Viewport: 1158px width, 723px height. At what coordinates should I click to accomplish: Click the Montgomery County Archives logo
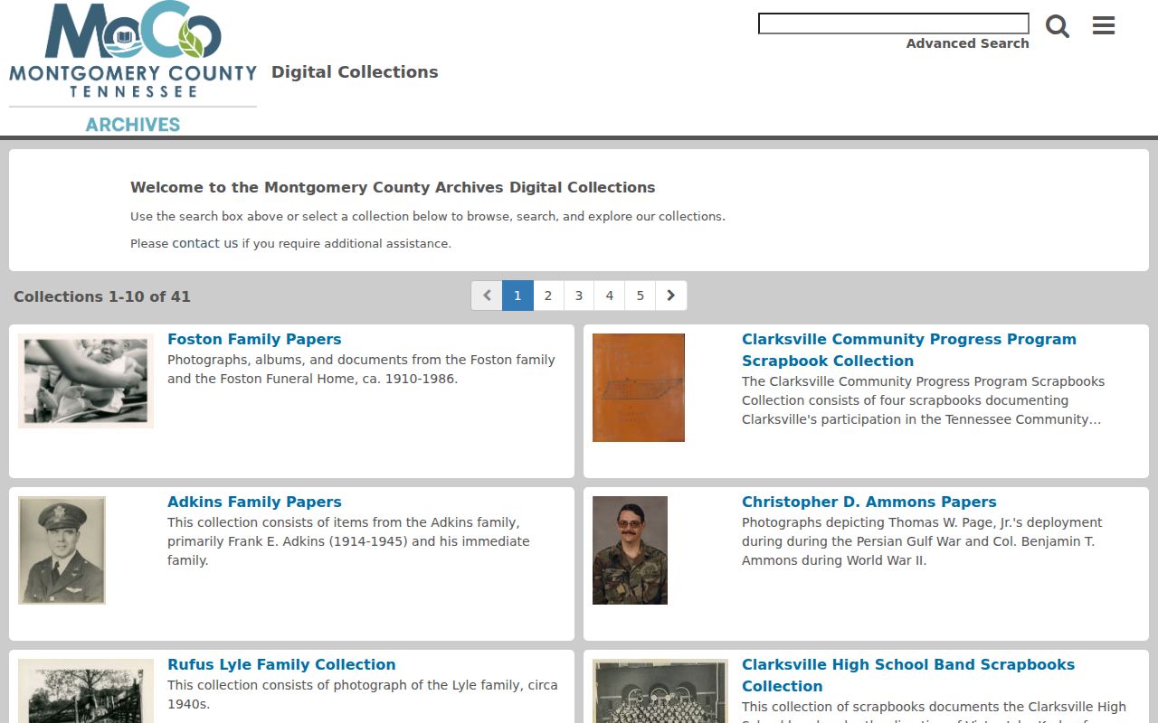(x=133, y=68)
